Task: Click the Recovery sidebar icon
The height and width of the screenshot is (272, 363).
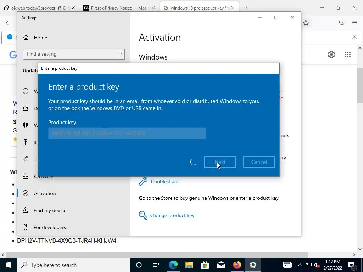Action: click(26, 176)
